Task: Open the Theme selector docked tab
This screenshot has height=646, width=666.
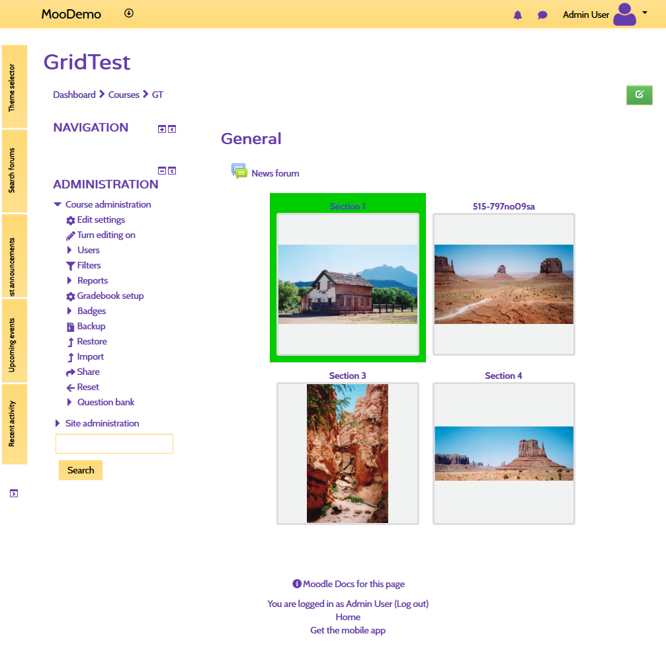Action: (x=15, y=87)
